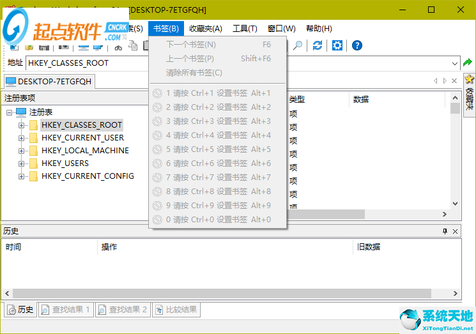This screenshot has height=334, width=476.
Task: Switch to the 历史 bottom tab
Action: [20, 310]
